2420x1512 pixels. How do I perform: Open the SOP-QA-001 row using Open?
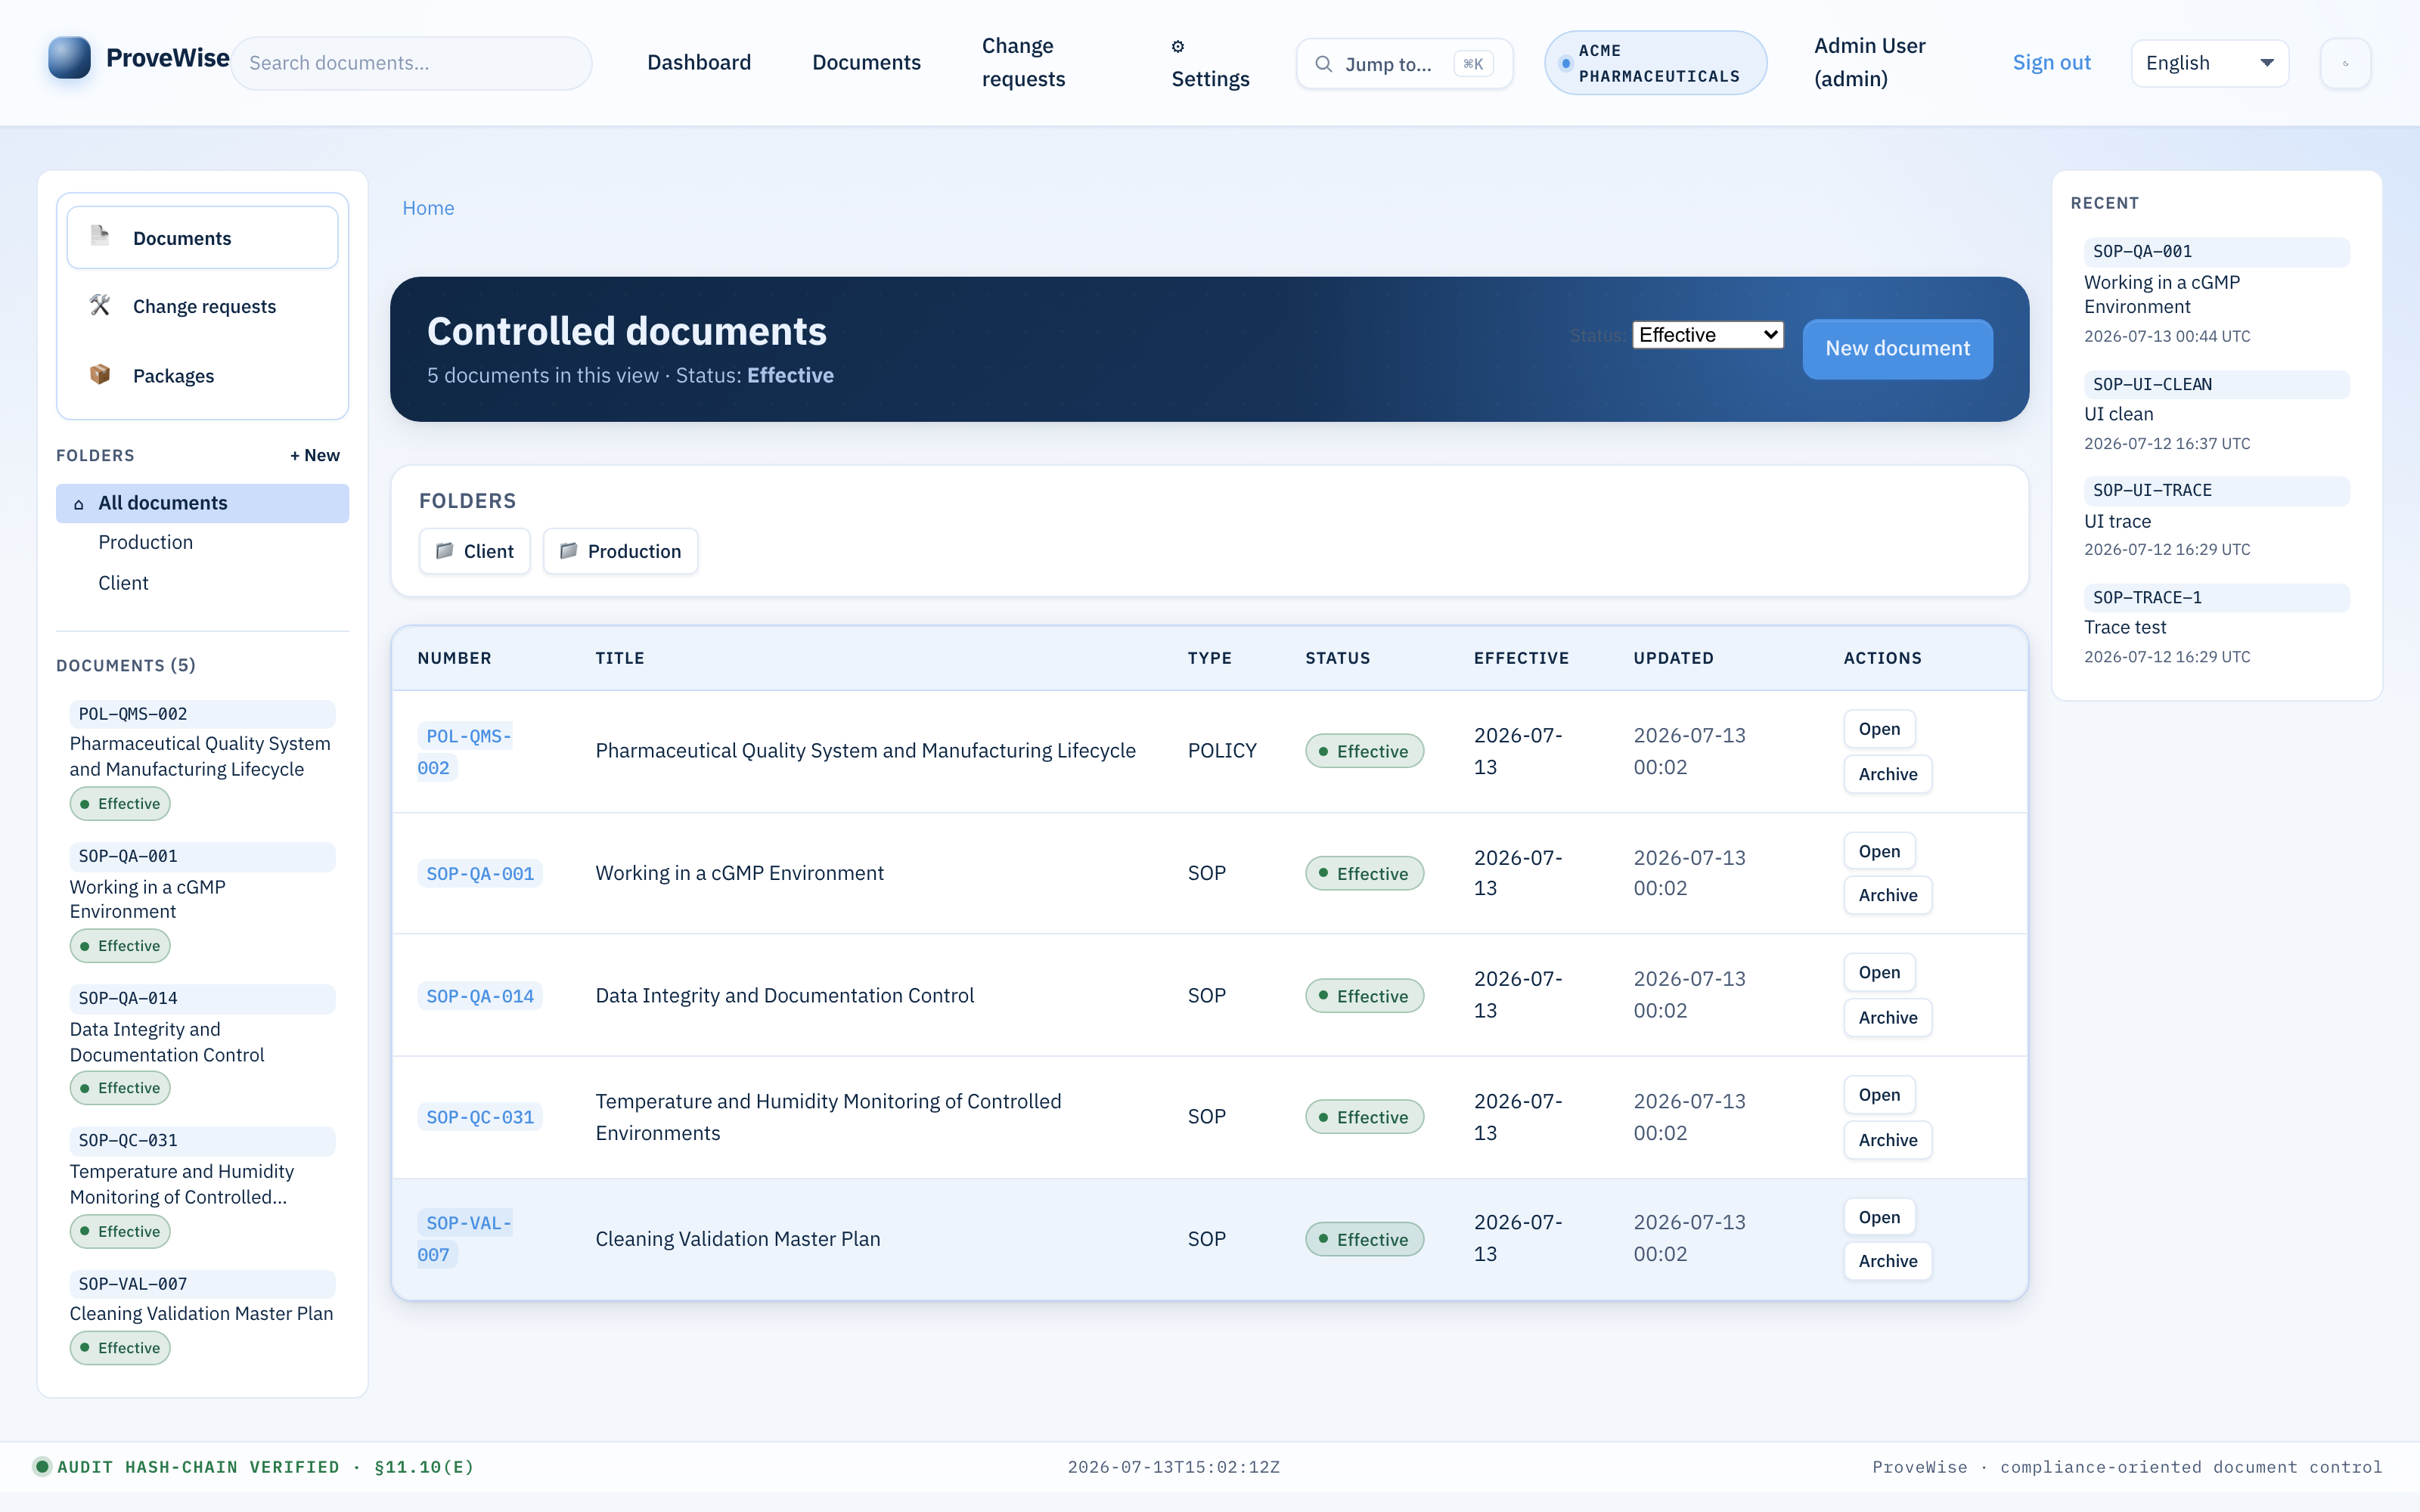(1879, 851)
